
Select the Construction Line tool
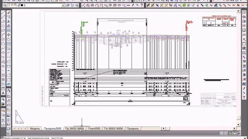click(x=3, y=17)
